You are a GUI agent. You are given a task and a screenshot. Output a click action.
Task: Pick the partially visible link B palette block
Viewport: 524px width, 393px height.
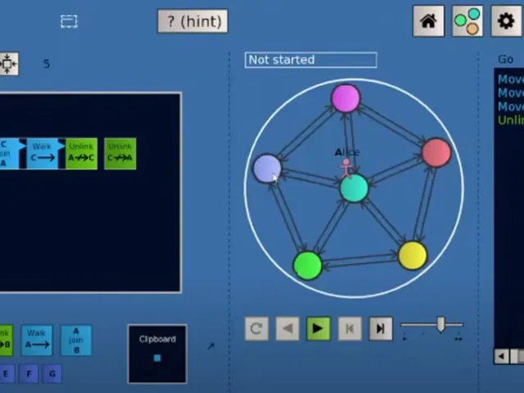(x=6, y=341)
